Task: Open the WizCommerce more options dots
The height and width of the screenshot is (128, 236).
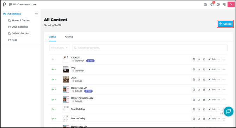Action: click(34, 5)
